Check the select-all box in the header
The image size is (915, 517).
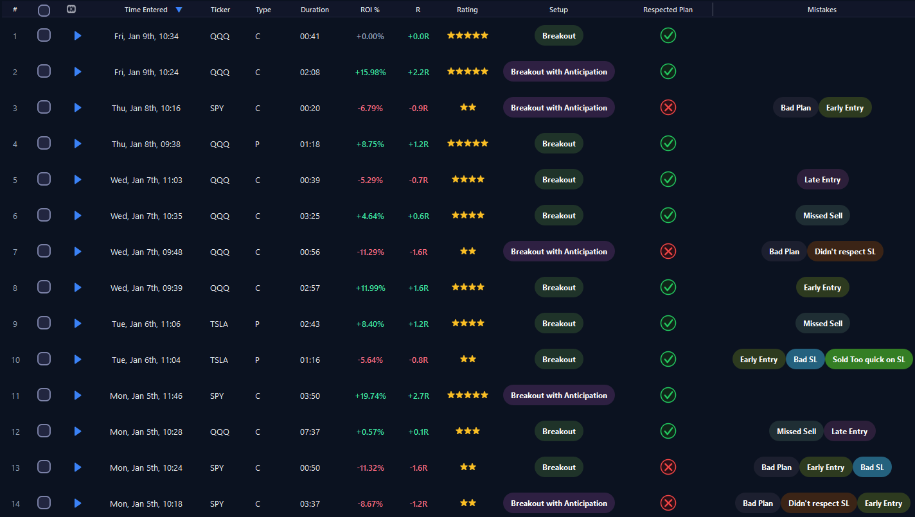44,9
